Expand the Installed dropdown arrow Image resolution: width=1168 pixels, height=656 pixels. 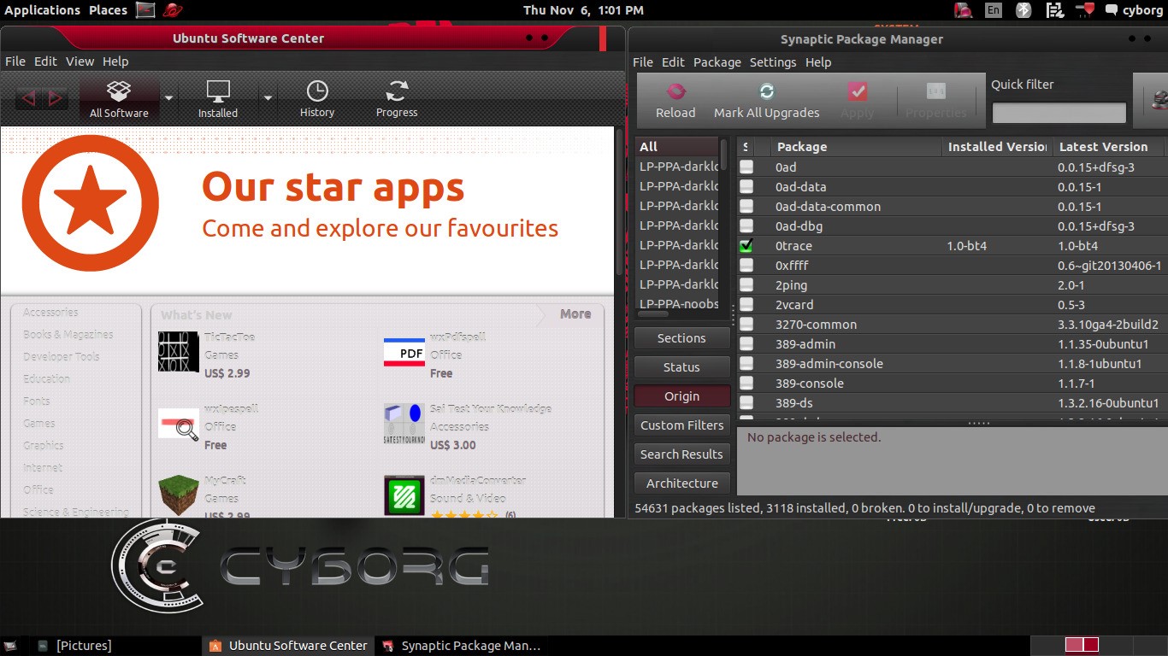point(268,98)
